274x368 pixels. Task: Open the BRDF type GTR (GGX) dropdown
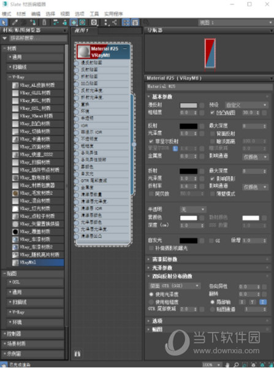click(175, 286)
